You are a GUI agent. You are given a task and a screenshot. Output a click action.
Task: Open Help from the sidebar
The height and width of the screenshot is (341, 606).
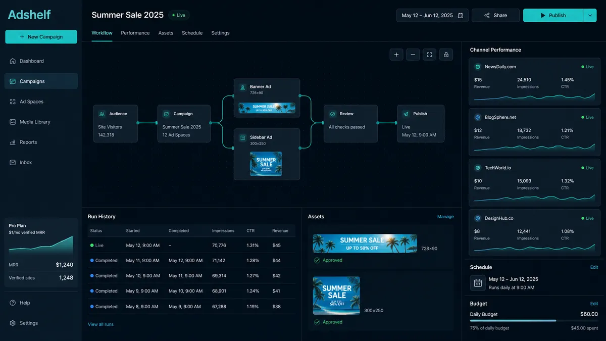pyautogui.click(x=41, y=303)
